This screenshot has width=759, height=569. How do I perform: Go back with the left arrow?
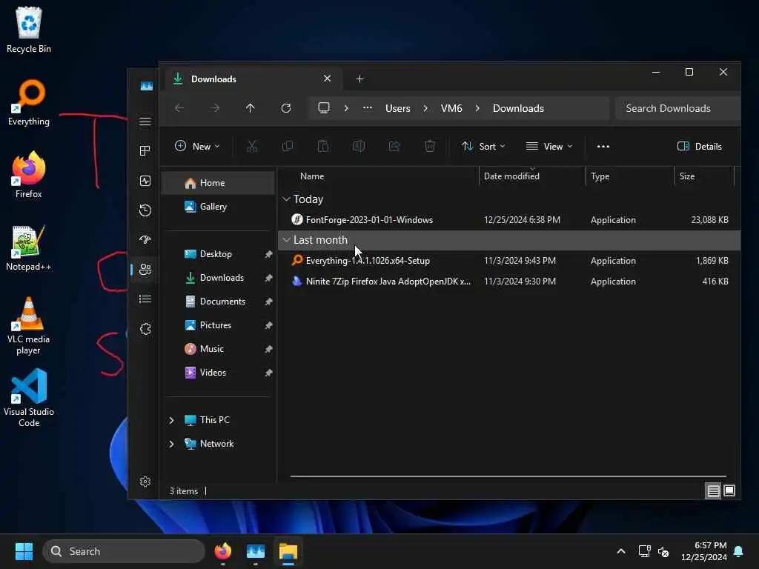tap(179, 108)
